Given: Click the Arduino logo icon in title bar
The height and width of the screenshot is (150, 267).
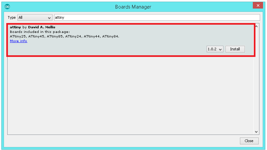Looking at the screenshot, I should click(x=7, y=7).
